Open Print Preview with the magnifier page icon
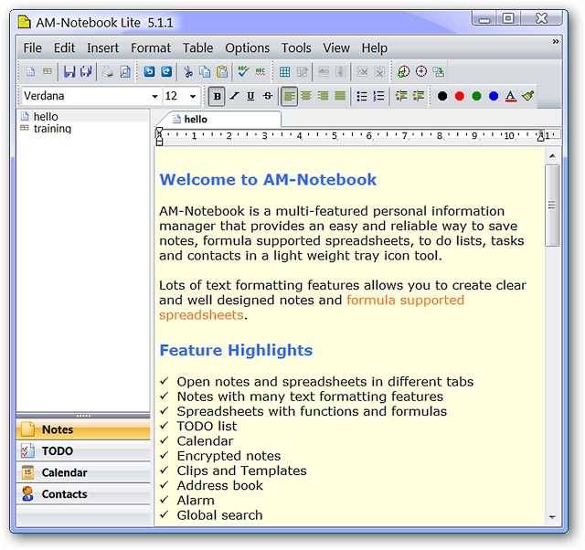The height and width of the screenshot is (550, 585). (x=125, y=71)
